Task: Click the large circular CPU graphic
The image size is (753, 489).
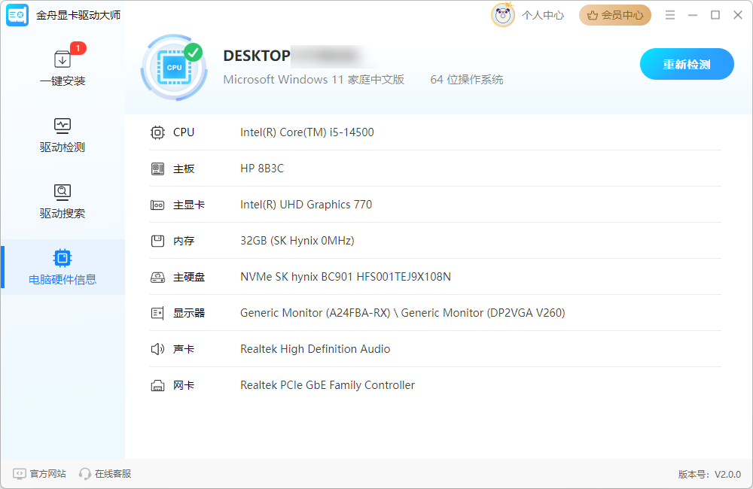Action: [x=174, y=68]
